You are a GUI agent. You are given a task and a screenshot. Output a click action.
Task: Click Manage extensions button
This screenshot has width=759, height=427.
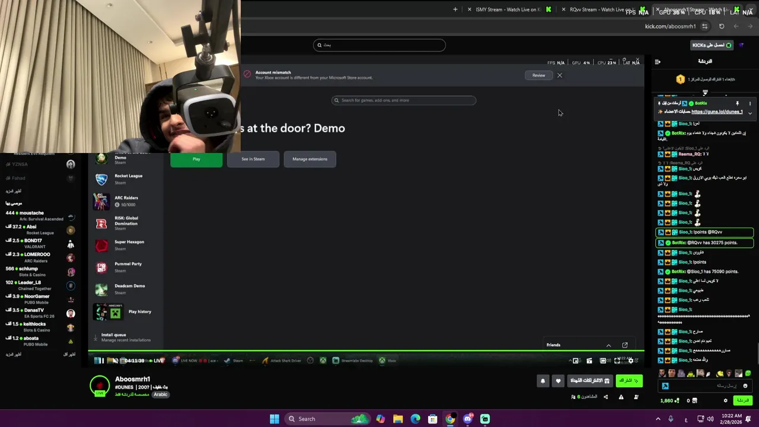(x=310, y=159)
